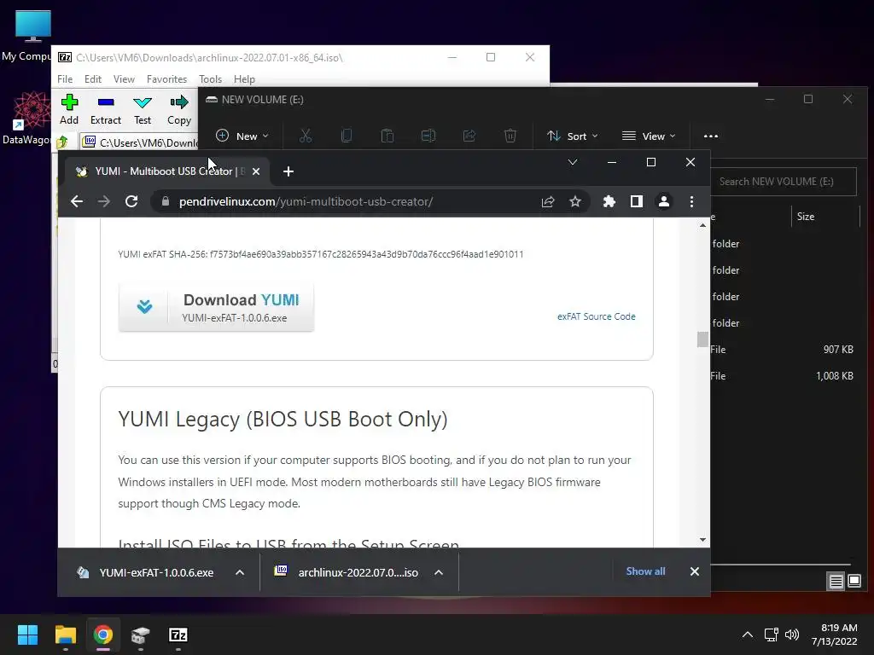Close the Chrome downloads bar
This screenshot has width=874, height=655.
pos(695,571)
